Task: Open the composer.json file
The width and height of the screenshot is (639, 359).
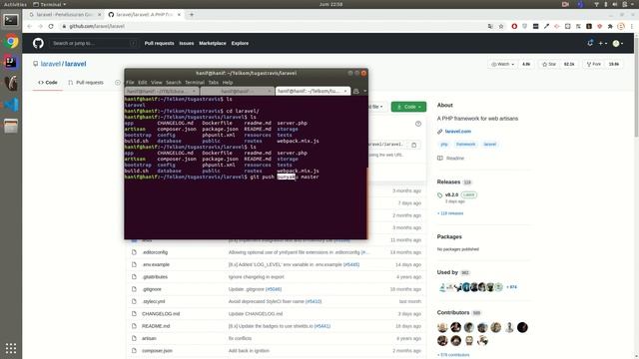Action: click(x=157, y=350)
